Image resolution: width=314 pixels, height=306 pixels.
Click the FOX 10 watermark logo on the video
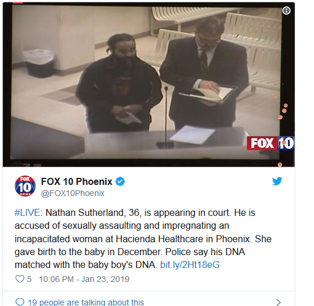coord(270,143)
